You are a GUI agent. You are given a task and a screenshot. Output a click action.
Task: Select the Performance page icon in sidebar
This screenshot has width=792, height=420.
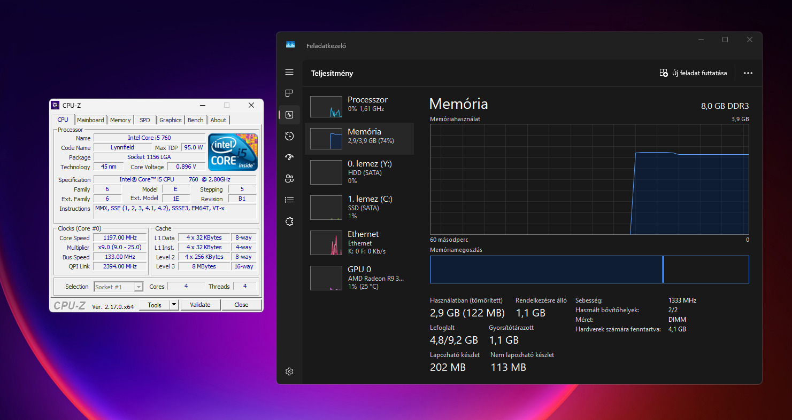coord(289,115)
